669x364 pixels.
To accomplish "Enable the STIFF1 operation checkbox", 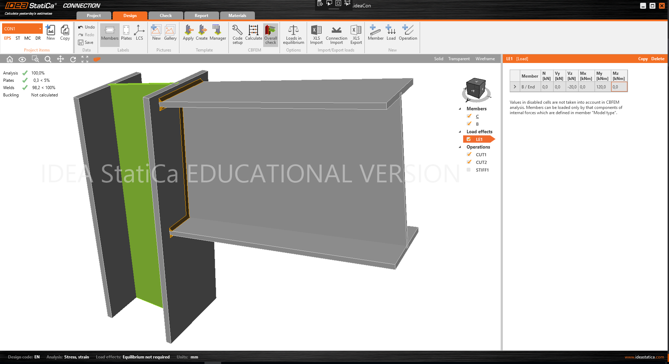I will 469,170.
